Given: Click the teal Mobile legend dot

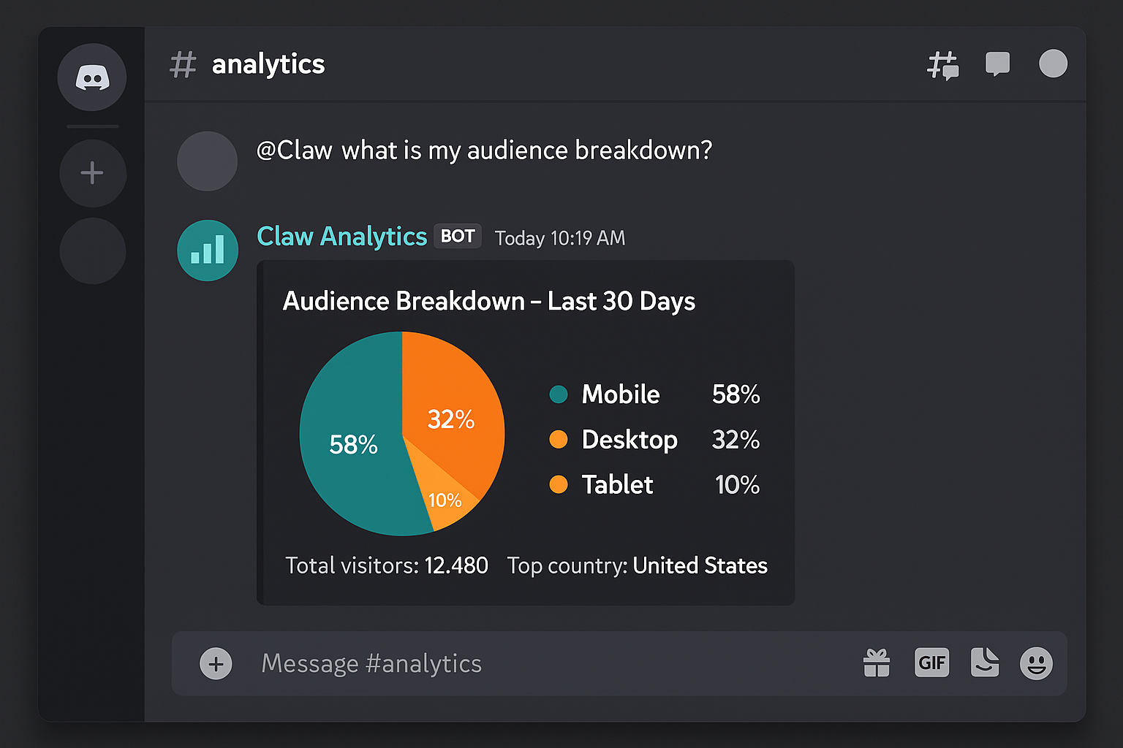Looking at the screenshot, I should click(559, 394).
